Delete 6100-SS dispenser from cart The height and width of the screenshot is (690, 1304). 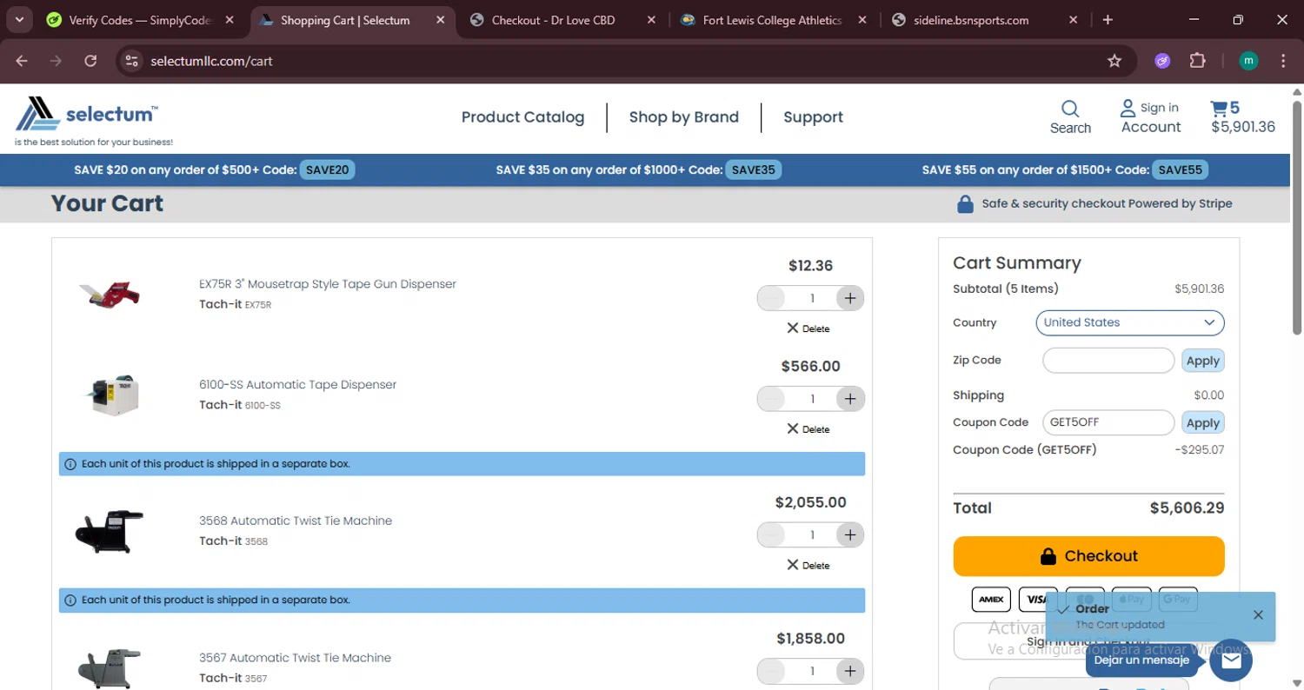tap(808, 429)
